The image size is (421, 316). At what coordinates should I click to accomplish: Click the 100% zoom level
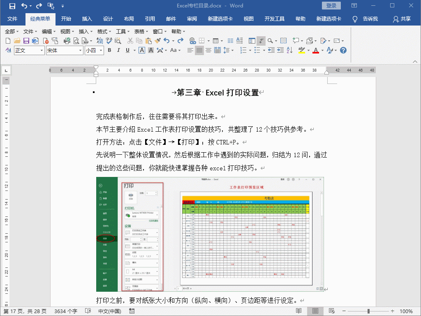point(406,311)
